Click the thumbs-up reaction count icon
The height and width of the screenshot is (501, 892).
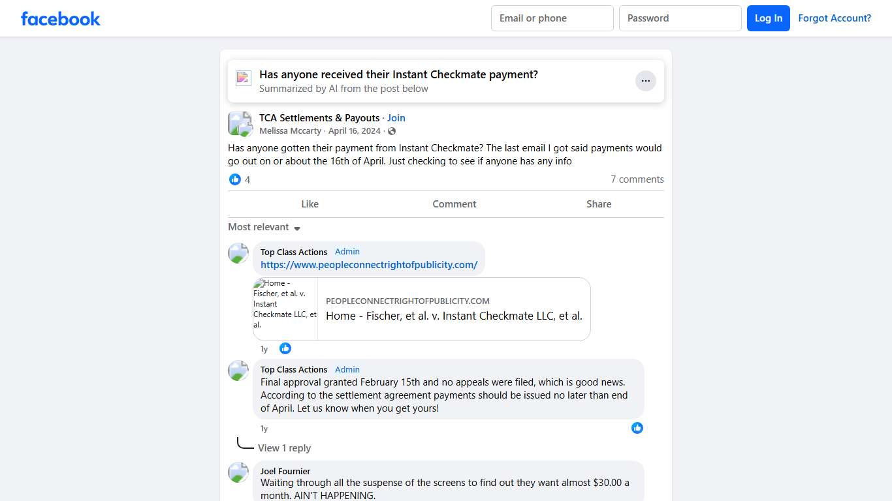(x=235, y=179)
